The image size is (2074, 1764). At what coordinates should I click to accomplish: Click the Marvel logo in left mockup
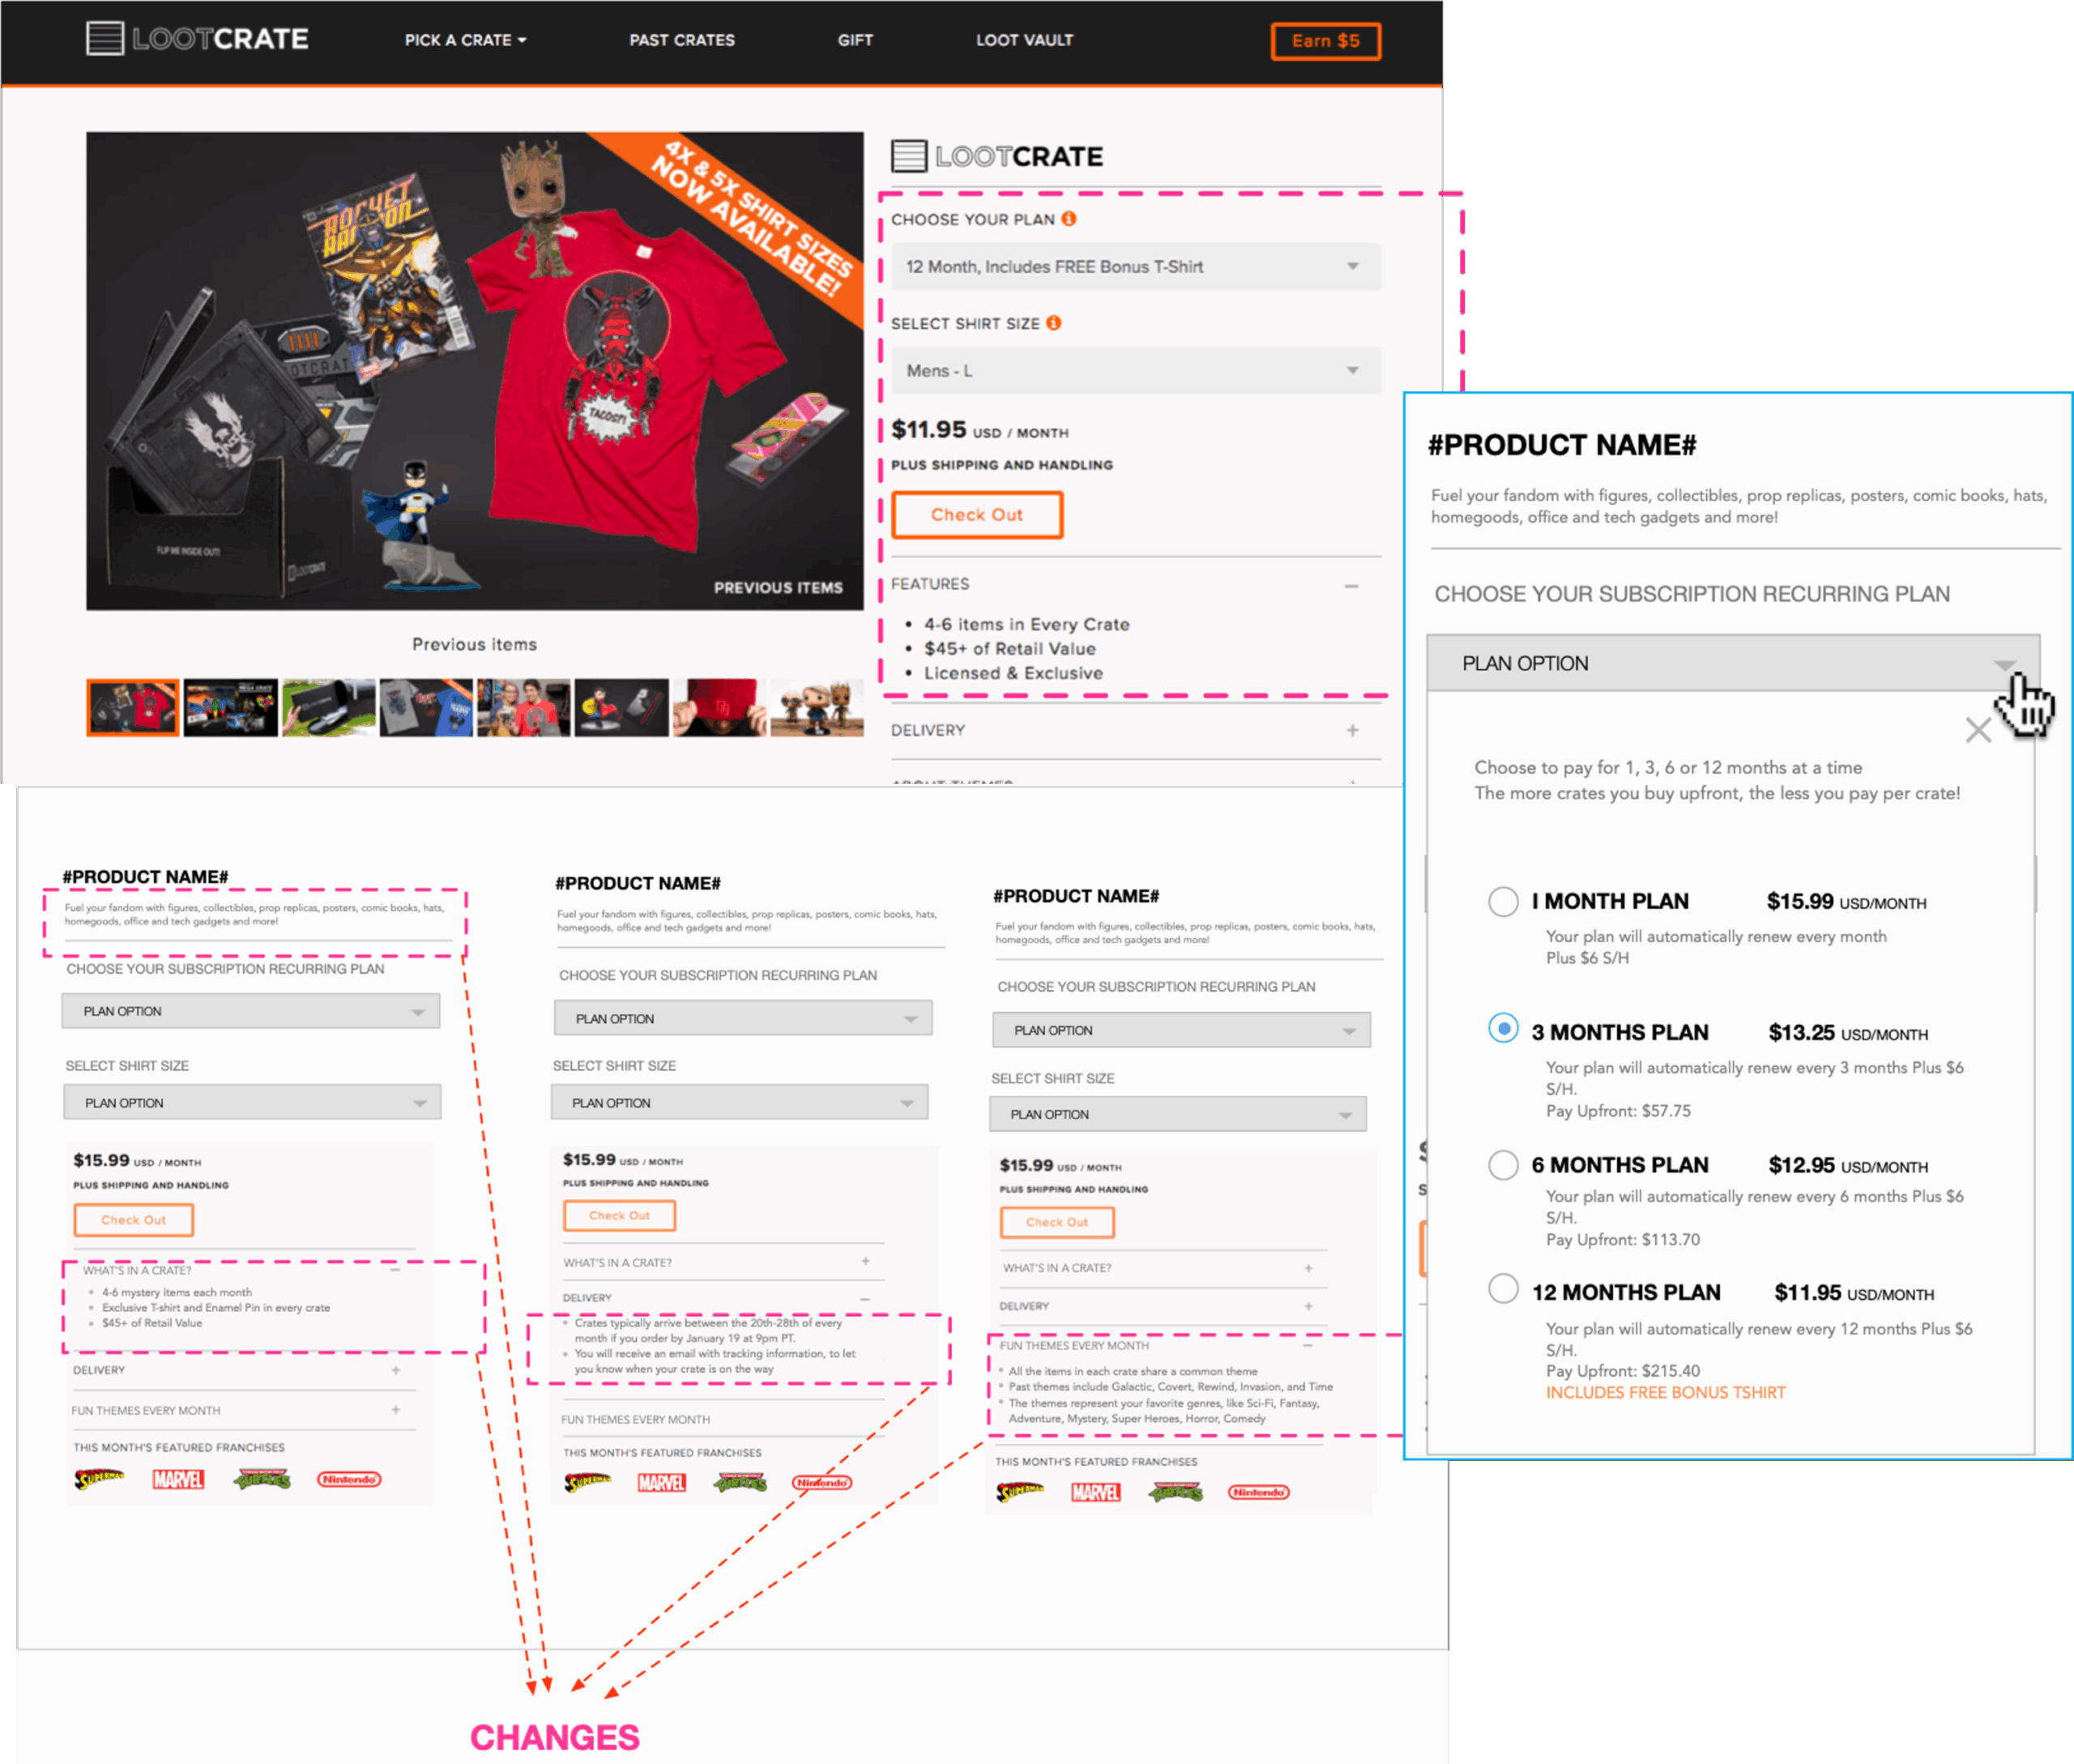[178, 1479]
